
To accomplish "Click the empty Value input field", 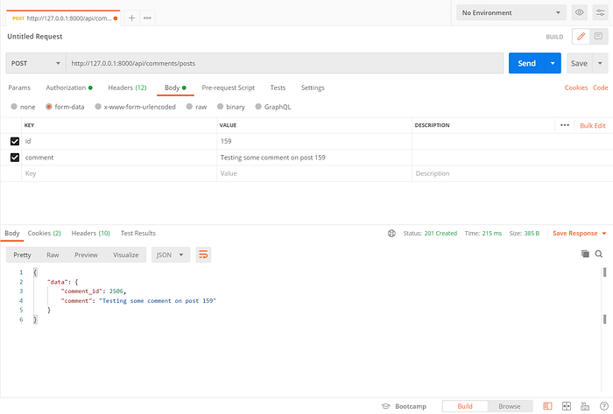I will (314, 173).
